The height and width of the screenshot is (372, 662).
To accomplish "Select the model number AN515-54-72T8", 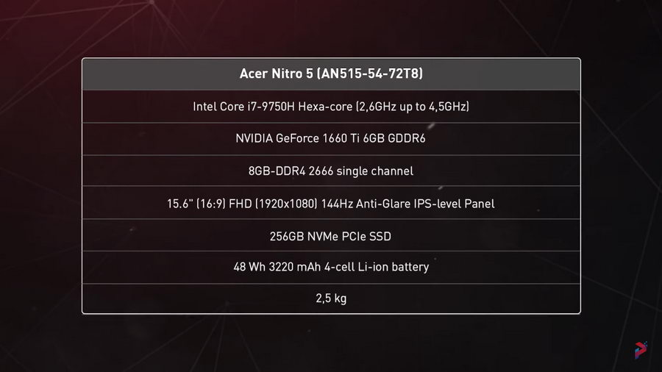I will point(371,74).
